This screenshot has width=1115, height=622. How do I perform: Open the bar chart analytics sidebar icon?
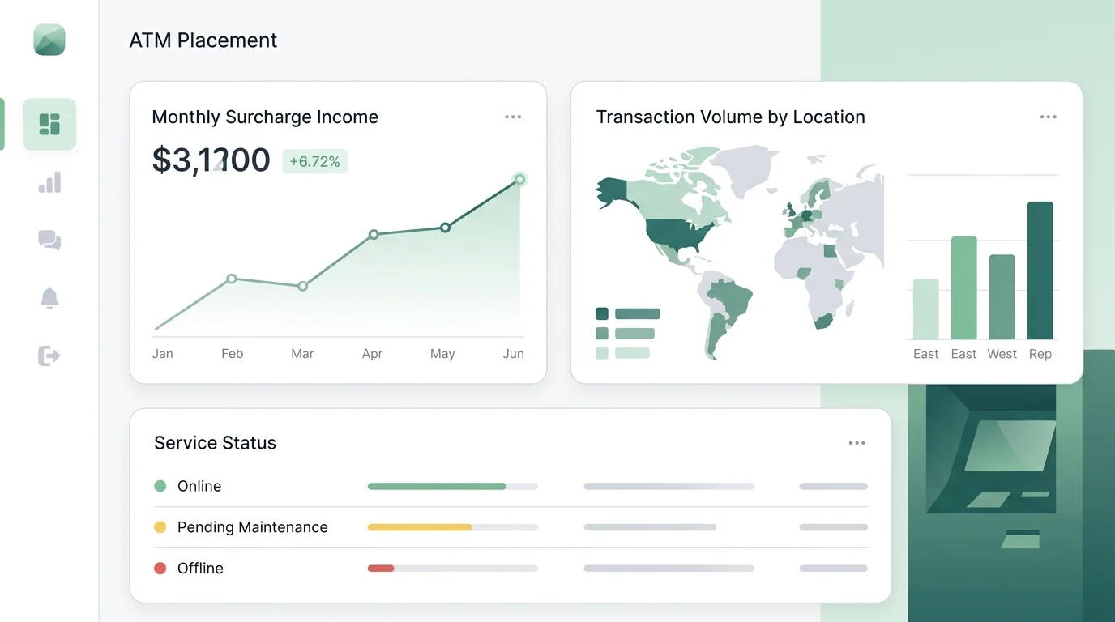coord(49,182)
